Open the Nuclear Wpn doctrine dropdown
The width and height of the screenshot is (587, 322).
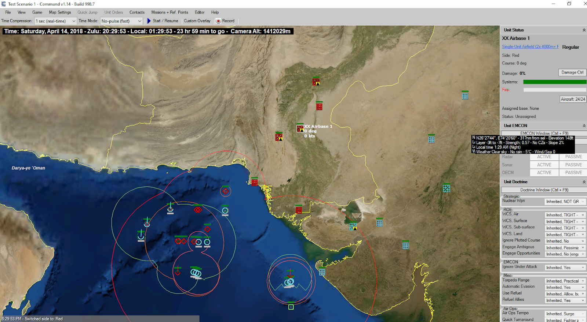click(565, 202)
